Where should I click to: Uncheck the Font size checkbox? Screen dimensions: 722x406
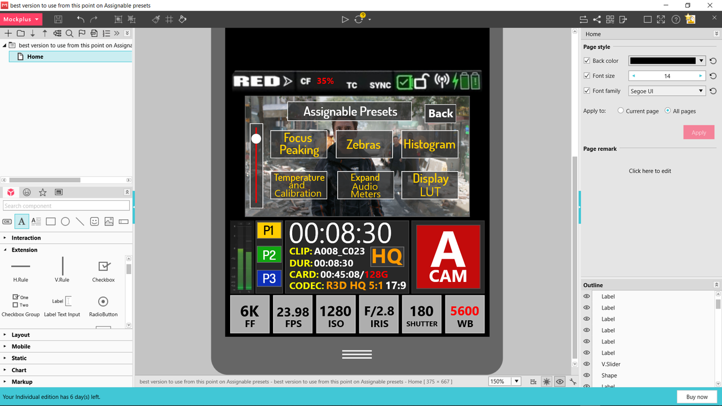[x=587, y=76]
